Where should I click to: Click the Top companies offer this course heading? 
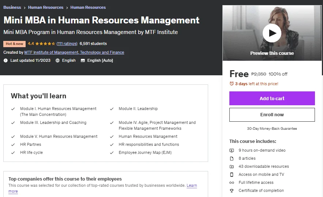coord(65,179)
